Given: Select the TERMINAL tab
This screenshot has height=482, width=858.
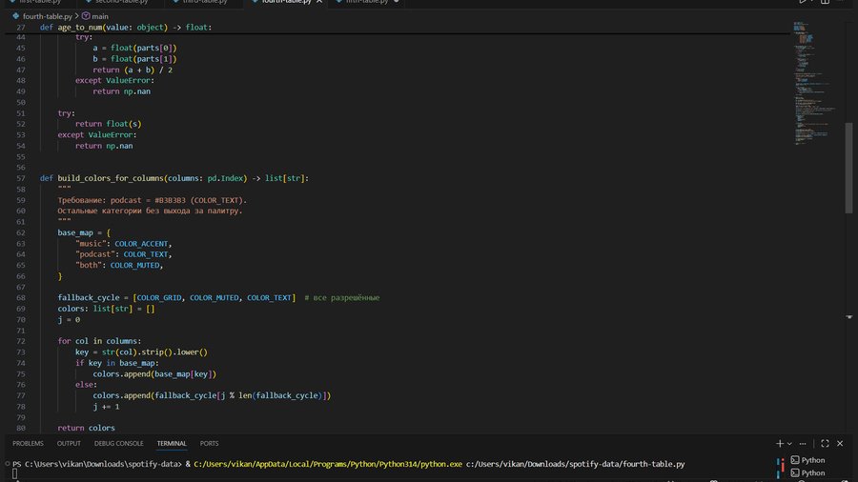Looking at the screenshot, I should tap(172, 443).
